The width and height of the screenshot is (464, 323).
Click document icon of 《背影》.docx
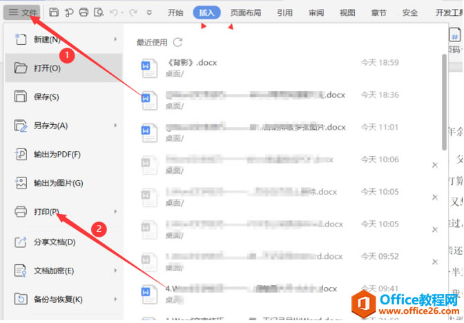coord(149,68)
